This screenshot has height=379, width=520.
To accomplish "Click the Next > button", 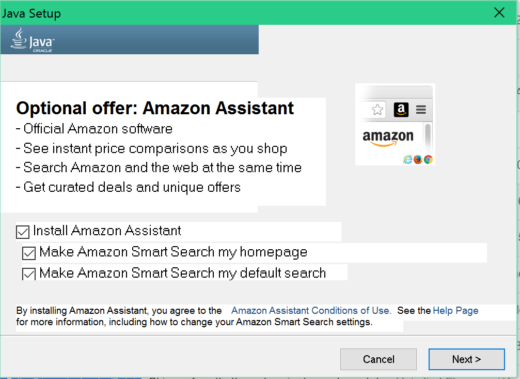I will 467,359.
